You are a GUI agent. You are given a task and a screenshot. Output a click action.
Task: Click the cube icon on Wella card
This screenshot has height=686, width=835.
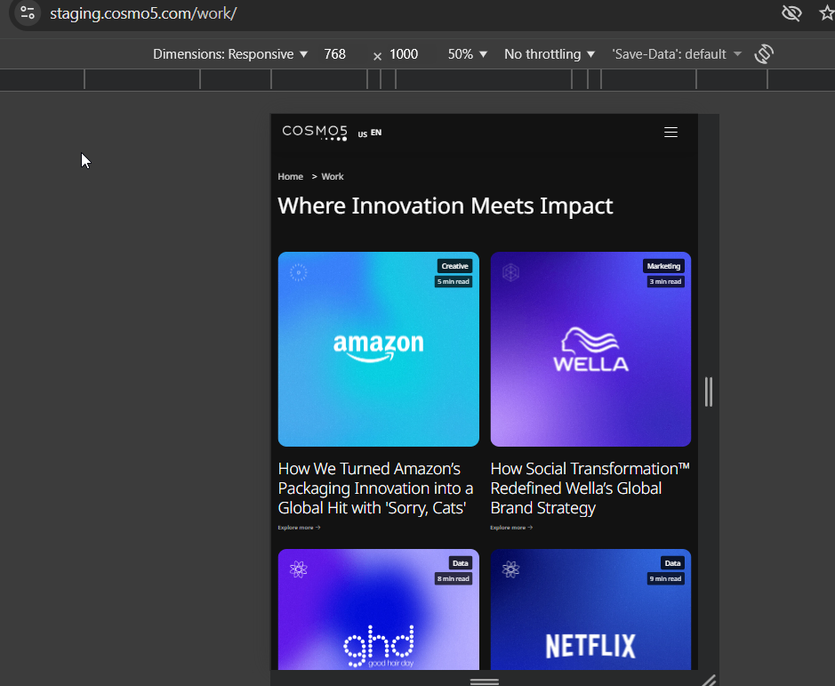tap(510, 272)
